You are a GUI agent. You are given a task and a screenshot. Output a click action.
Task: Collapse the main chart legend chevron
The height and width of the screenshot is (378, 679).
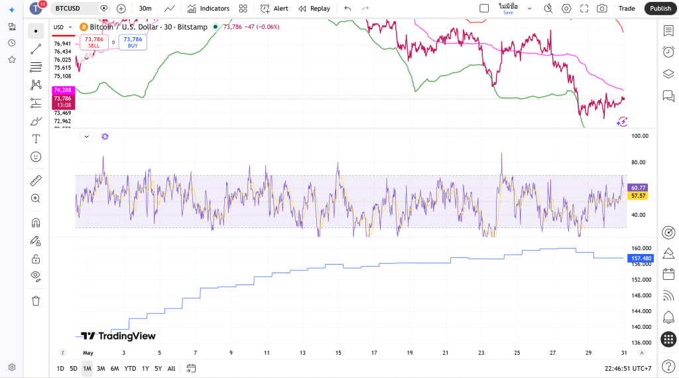pyautogui.click(x=87, y=58)
